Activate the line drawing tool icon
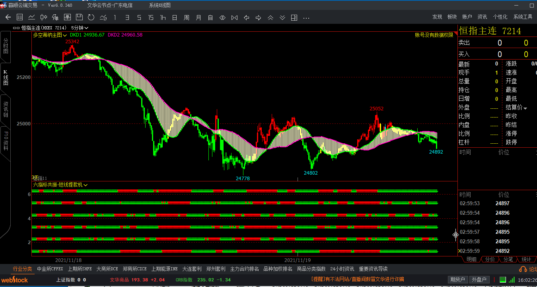The height and width of the screenshot is (287, 537). click(103, 17)
